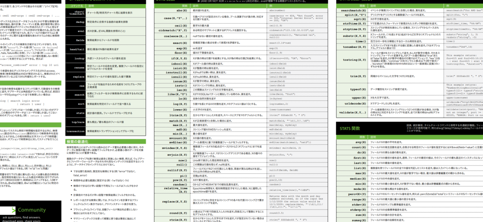Click the 'mvcount(X)' function name
This screenshot has width=483, height=222.
(x=178, y=138)
